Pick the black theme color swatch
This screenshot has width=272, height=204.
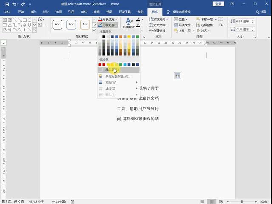(104, 36)
